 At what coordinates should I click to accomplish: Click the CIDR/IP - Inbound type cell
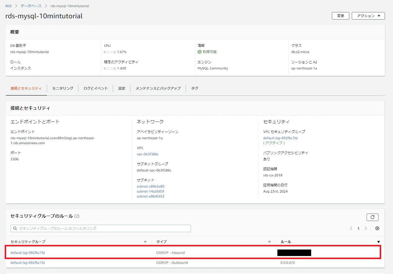pyautogui.click(x=170, y=253)
